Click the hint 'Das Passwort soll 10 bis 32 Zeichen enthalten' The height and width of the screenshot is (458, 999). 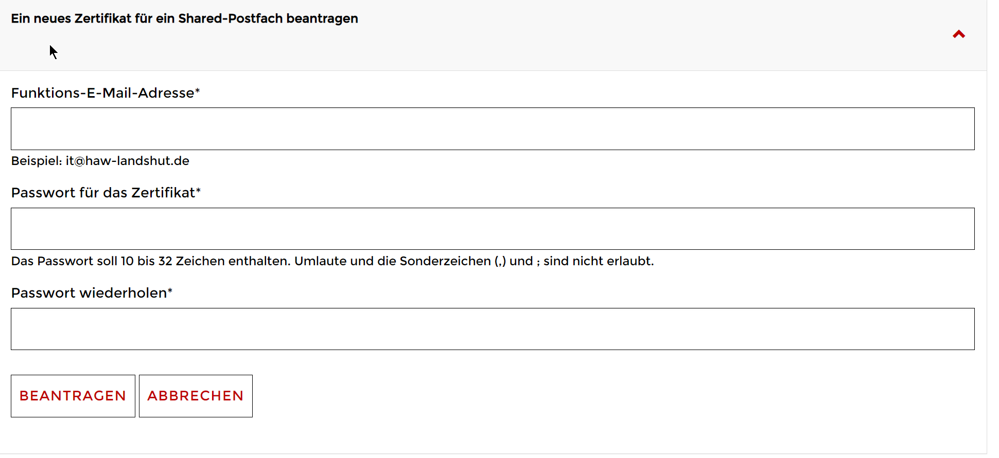(x=151, y=261)
